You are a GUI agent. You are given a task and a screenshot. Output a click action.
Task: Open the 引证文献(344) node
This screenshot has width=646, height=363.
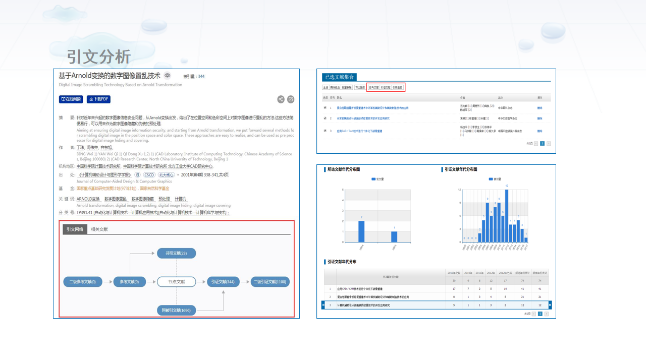[x=223, y=282]
